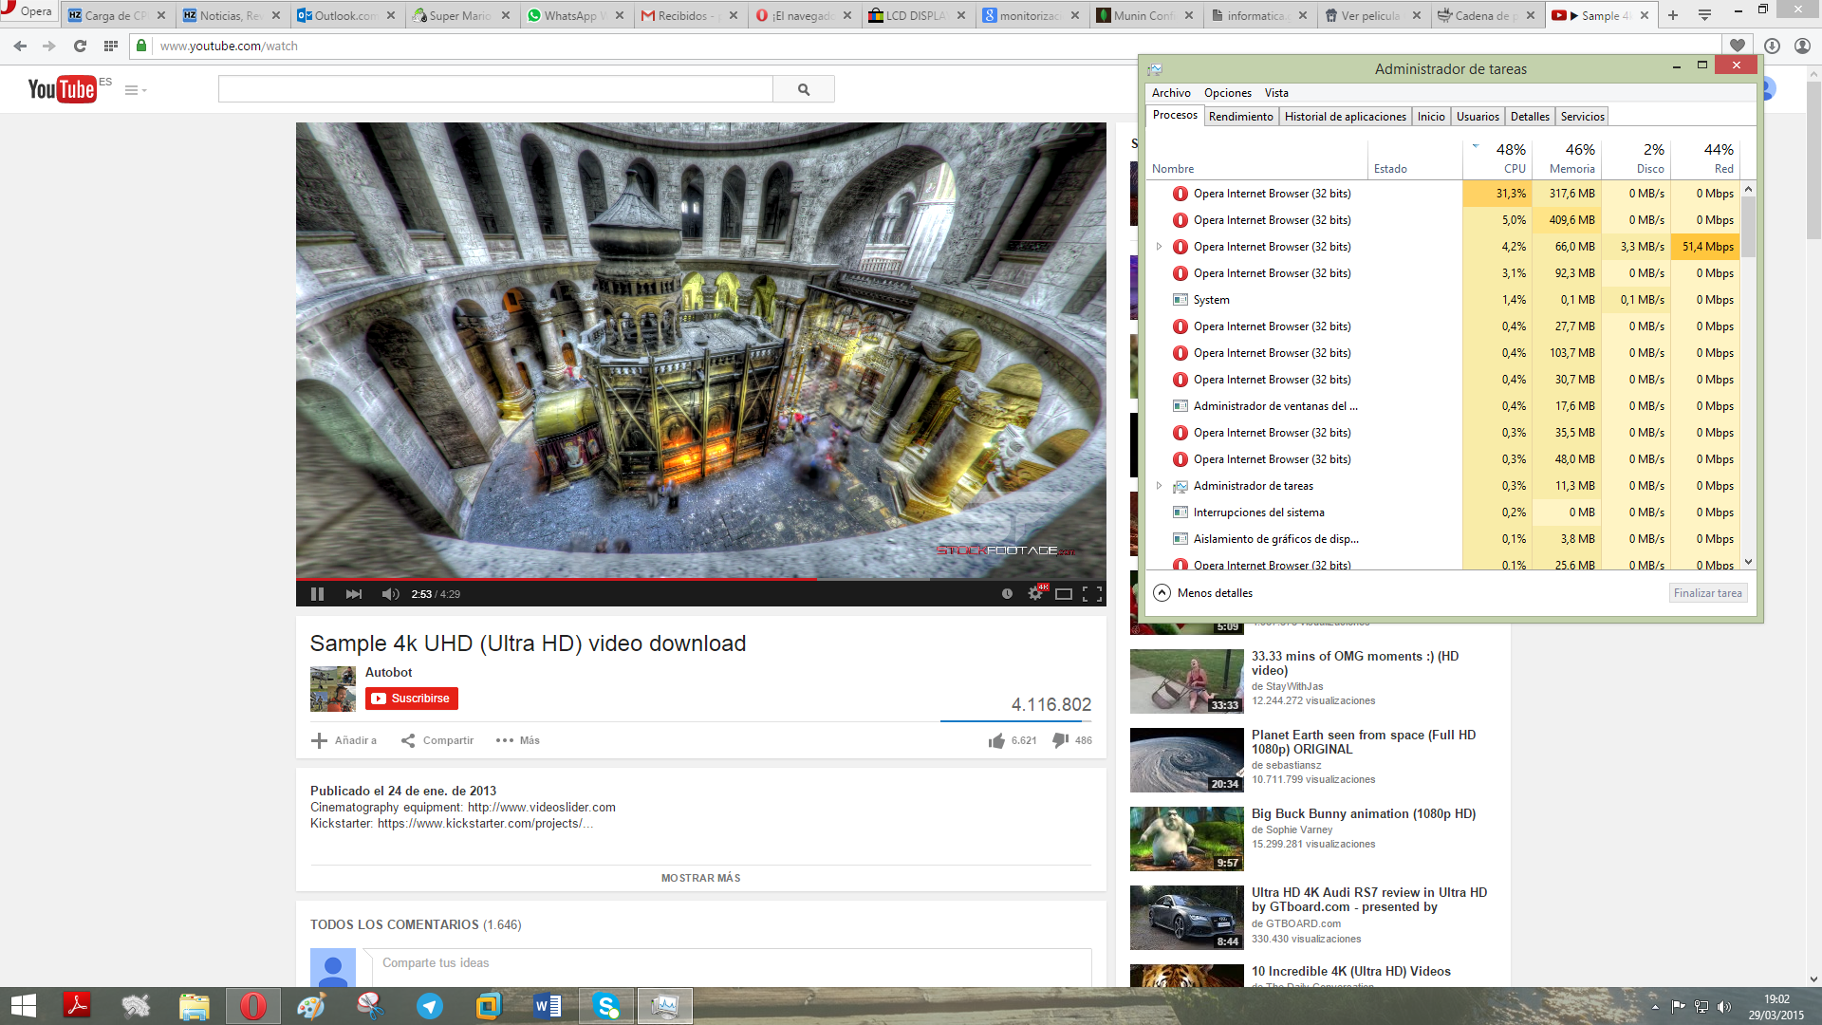Skip to the next video
The image size is (1822, 1025).
click(x=353, y=594)
